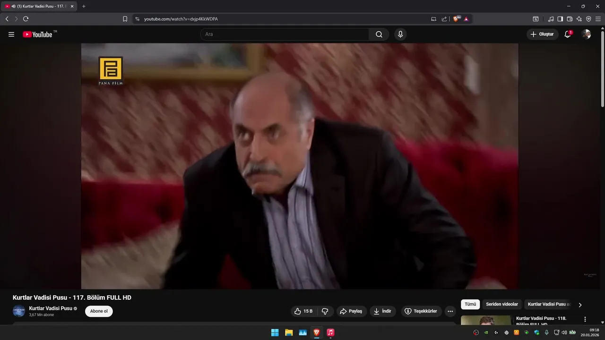Click the search magnifier button
Image resolution: width=605 pixels, height=340 pixels.
[379, 34]
